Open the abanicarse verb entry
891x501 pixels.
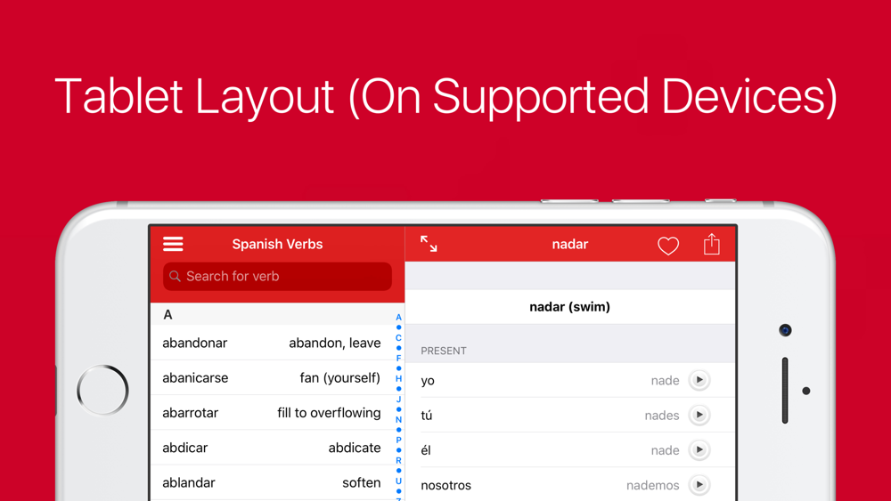tap(272, 378)
